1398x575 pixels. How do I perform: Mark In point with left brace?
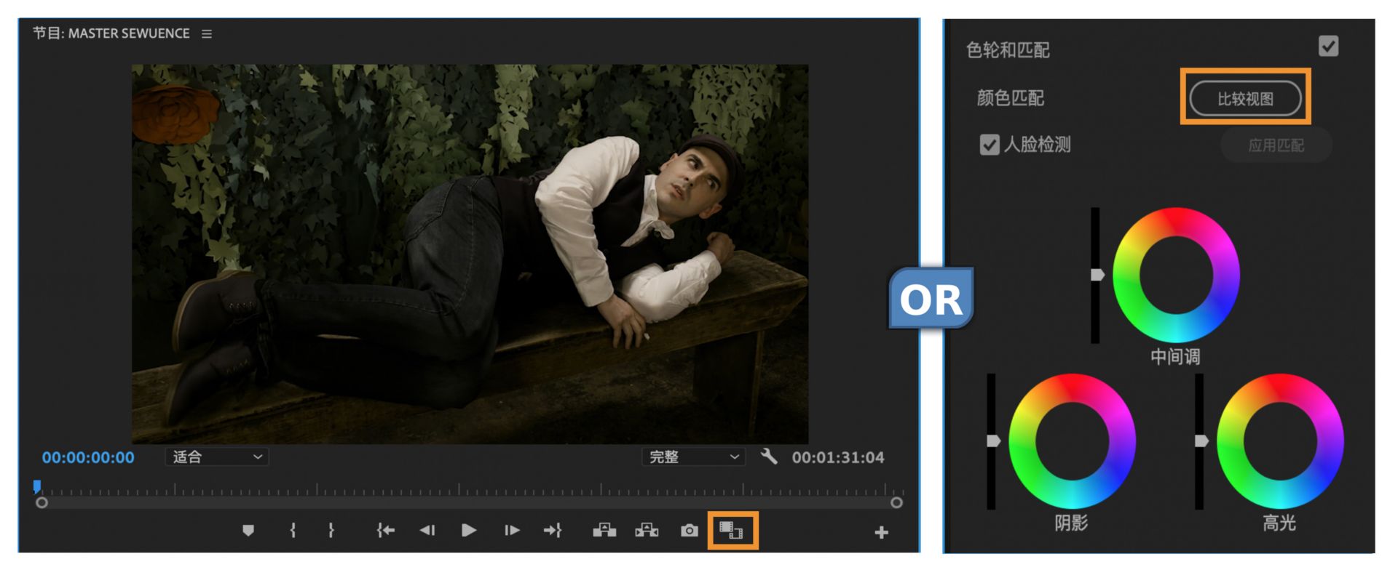click(x=293, y=531)
